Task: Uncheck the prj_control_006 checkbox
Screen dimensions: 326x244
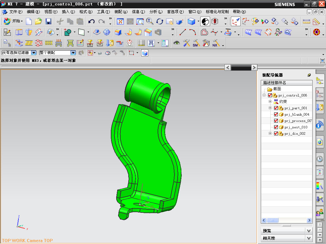Action: pyautogui.click(x=270, y=95)
